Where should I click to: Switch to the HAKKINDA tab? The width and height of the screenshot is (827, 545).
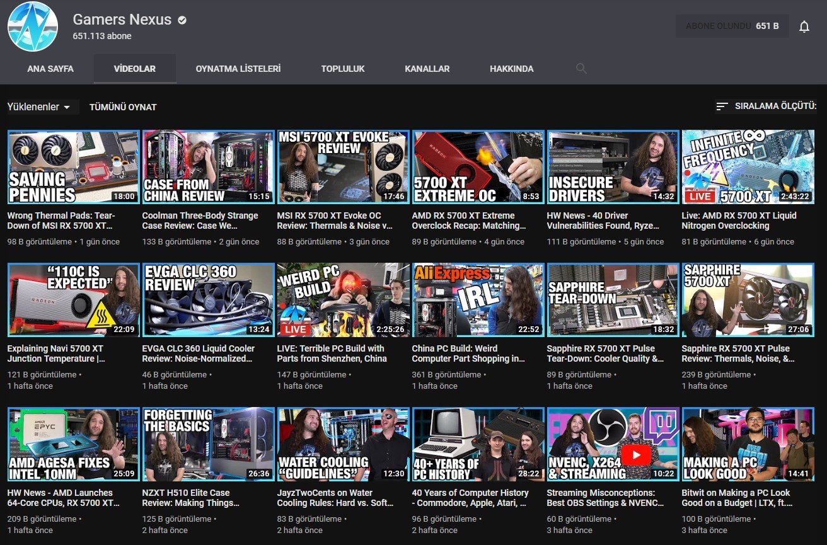pos(512,69)
